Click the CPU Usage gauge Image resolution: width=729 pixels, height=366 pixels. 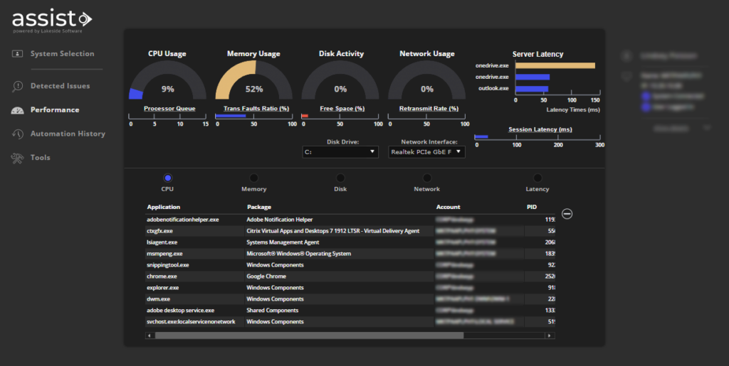167,80
